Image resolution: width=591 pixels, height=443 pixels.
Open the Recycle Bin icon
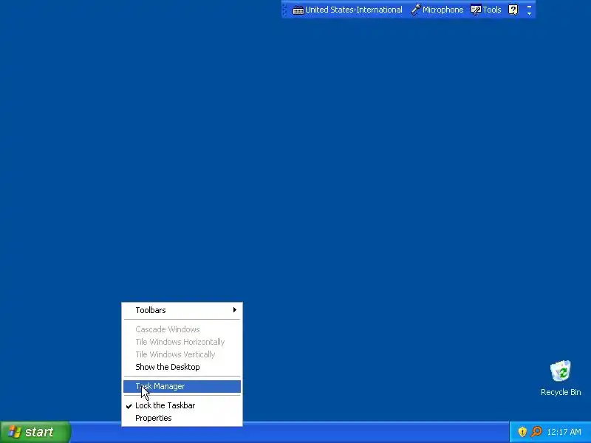coord(561,371)
